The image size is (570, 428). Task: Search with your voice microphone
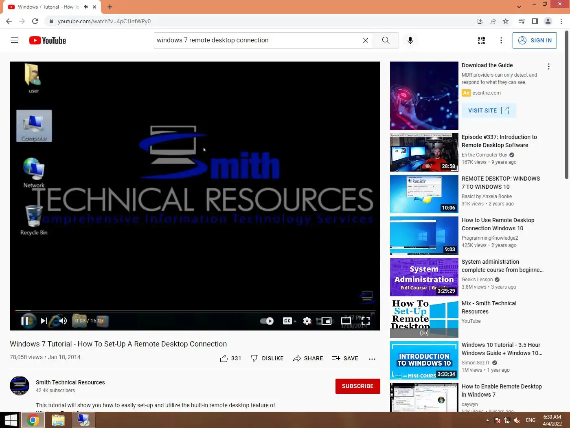click(x=410, y=40)
